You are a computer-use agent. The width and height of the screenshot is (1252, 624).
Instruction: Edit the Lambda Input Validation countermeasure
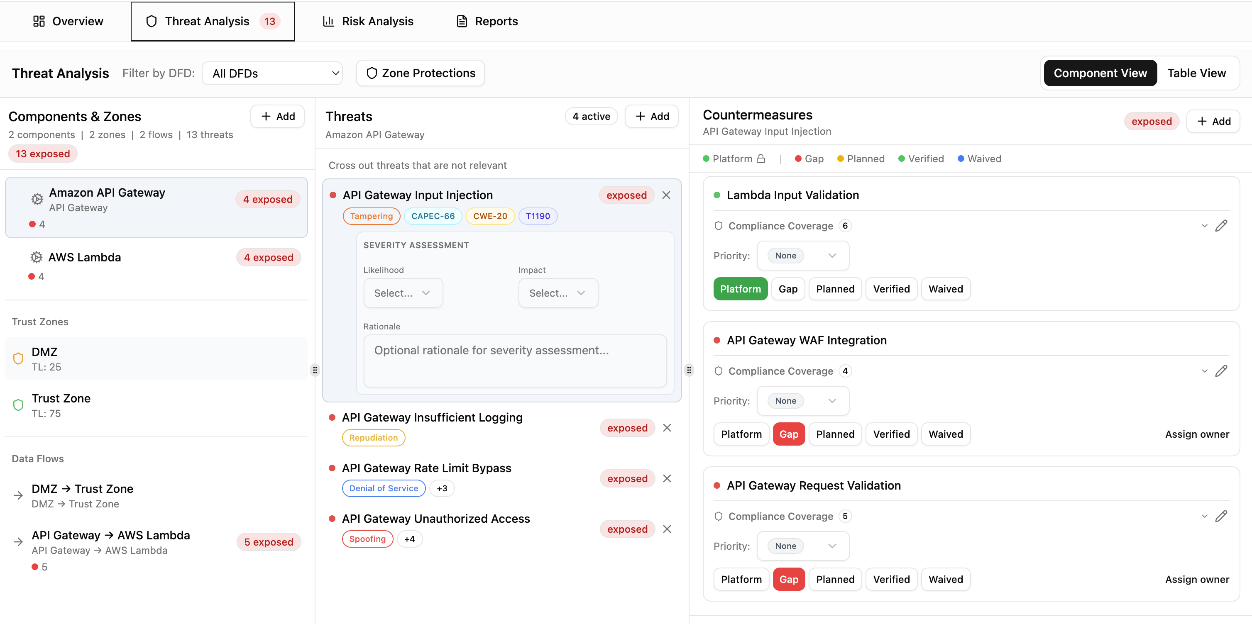click(1221, 225)
